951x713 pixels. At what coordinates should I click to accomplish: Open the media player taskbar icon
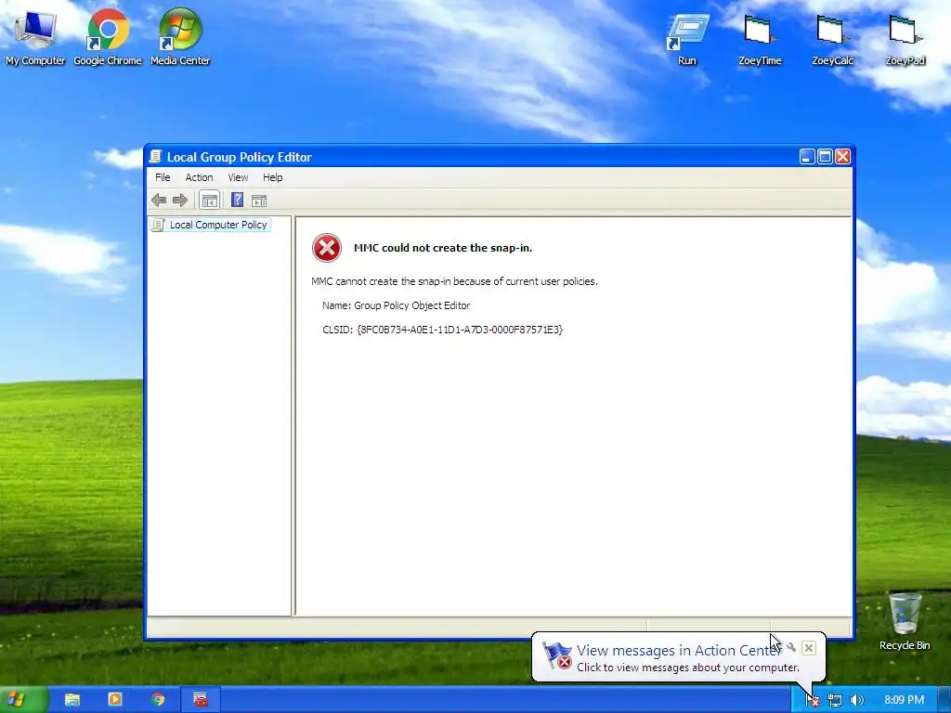[114, 700]
